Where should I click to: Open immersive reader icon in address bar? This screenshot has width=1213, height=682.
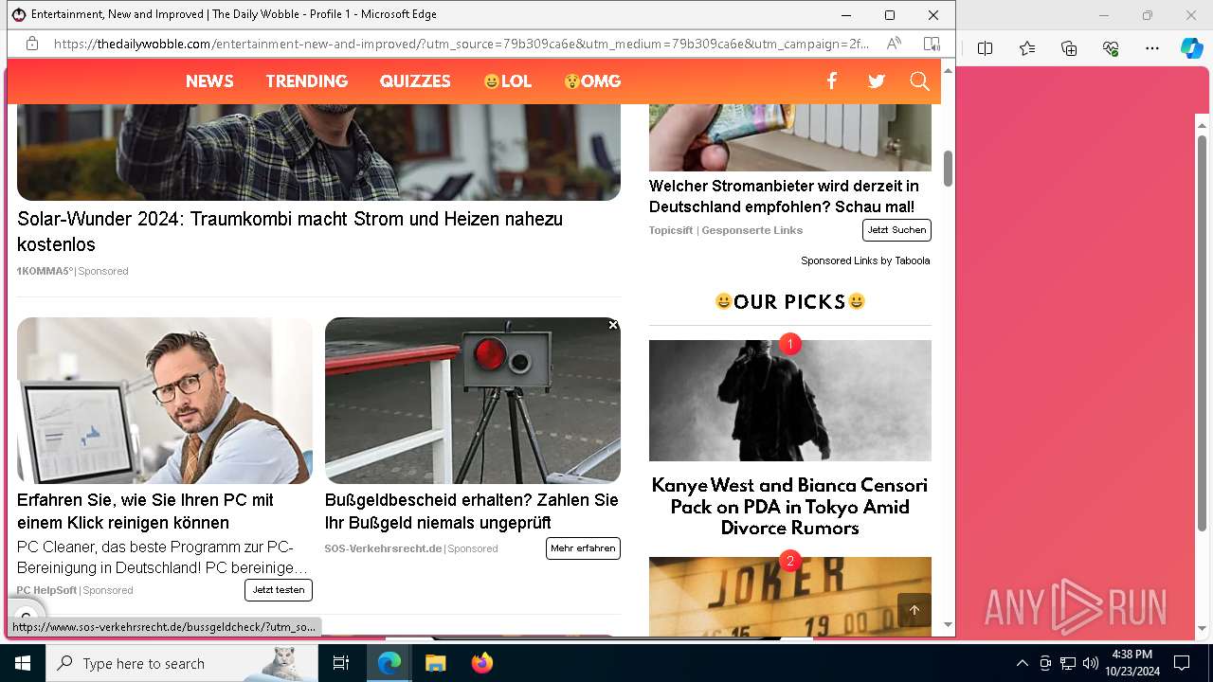[932, 44]
